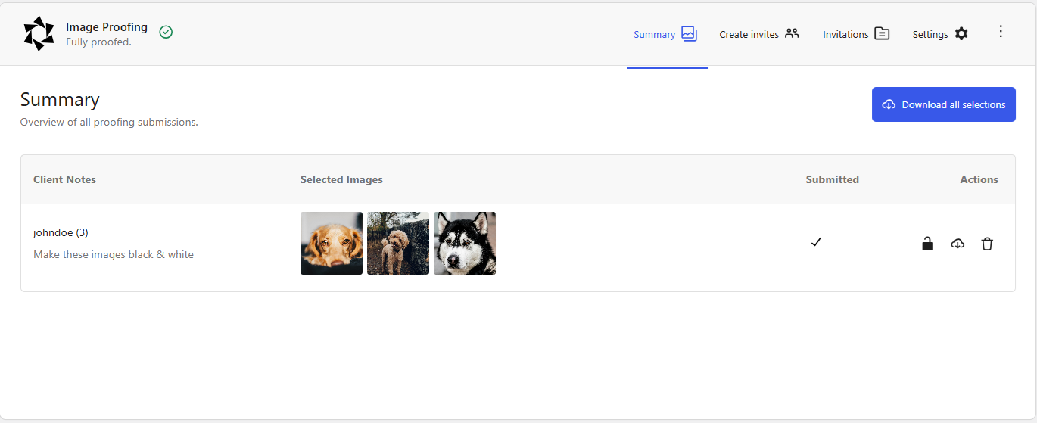Image resolution: width=1037 pixels, height=423 pixels.
Task: Click the green fully proofed checkmark icon
Action: tap(166, 32)
